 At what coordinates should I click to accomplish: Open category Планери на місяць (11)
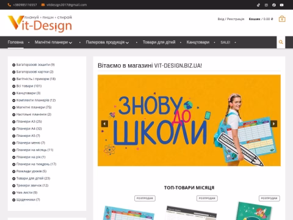(x=35, y=150)
